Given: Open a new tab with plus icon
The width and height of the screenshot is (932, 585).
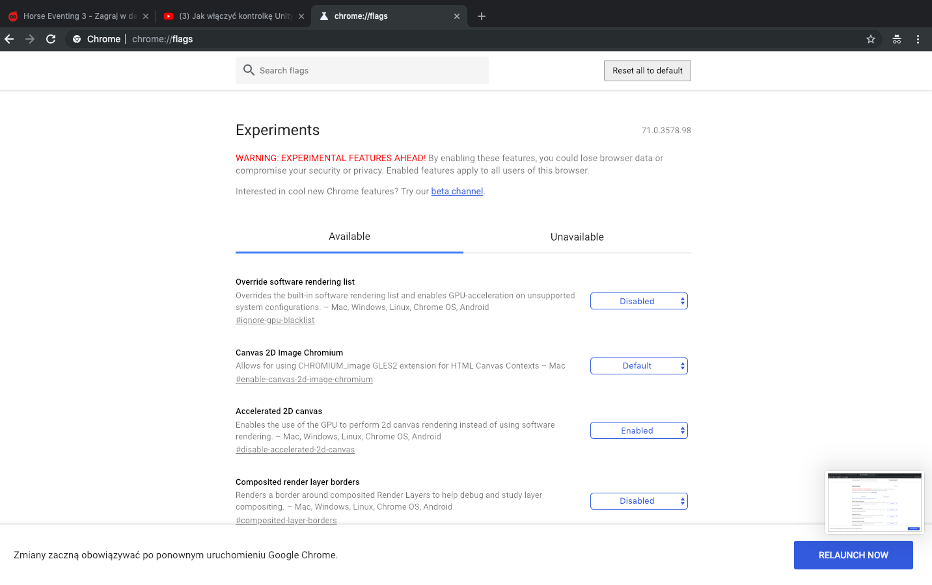Looking at the screenshot, I should click(x=482, y=16).
